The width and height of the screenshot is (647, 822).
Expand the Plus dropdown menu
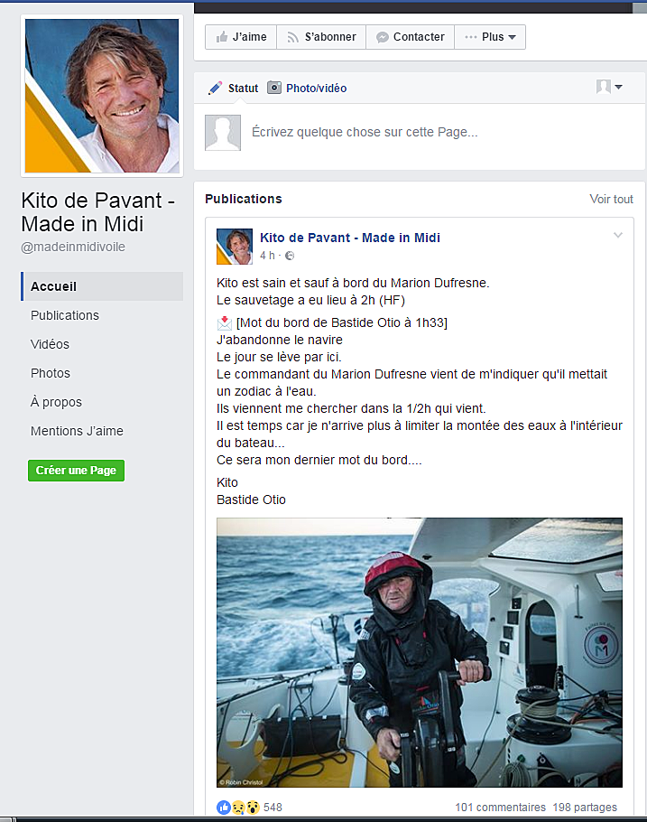490,37
